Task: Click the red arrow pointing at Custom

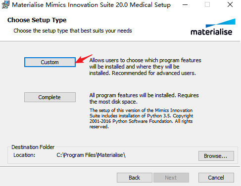Action: point(84,59)
